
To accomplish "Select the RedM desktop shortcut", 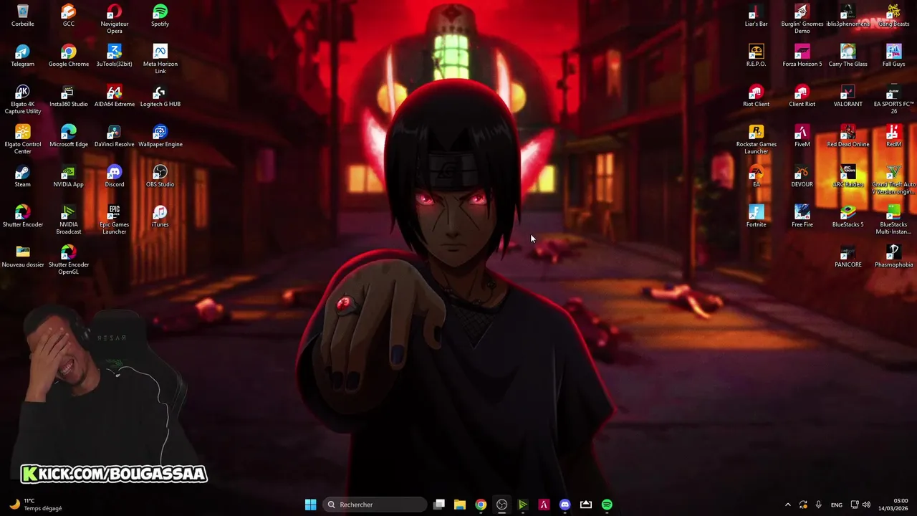I will click(894, 136).
